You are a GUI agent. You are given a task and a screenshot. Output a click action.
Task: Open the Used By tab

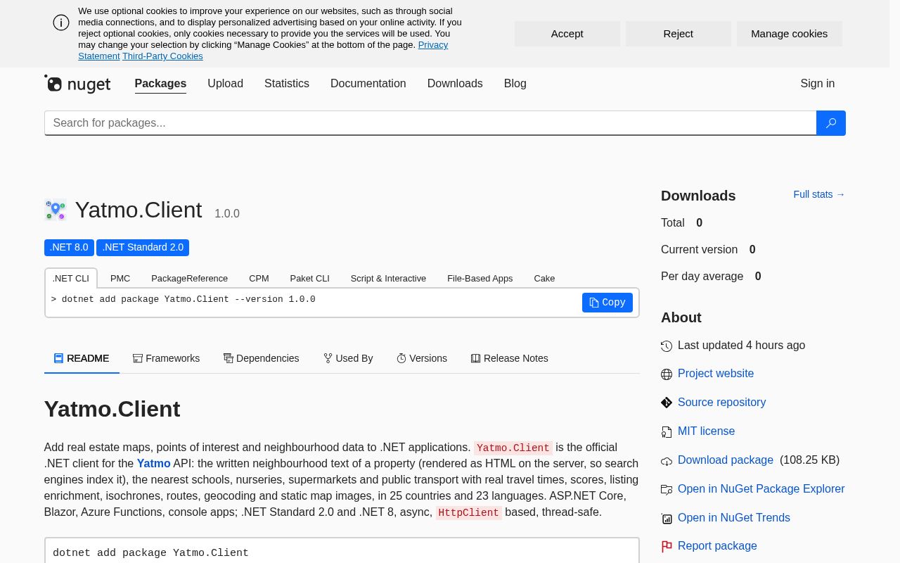(348, 358)
